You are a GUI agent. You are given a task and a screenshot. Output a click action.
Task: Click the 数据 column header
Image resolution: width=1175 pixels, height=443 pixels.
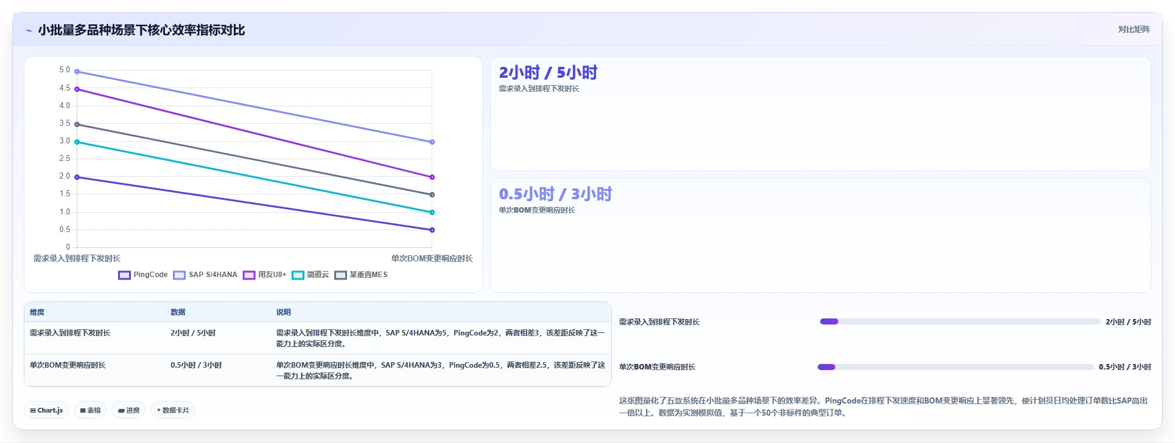(178, 312)
